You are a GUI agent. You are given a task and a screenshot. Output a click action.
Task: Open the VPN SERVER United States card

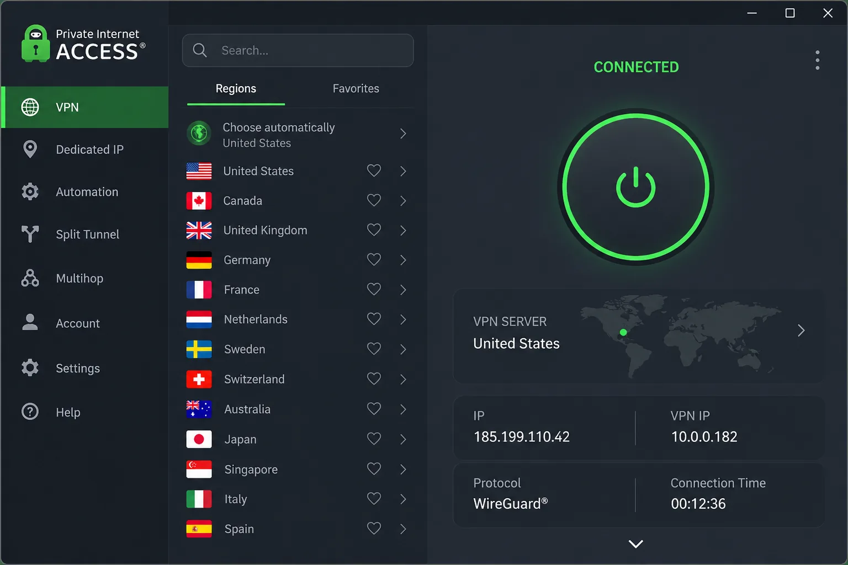coord(639,335)
